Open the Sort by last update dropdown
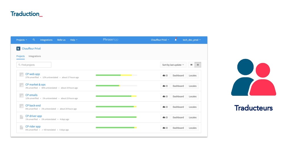 tap(173, 65)
